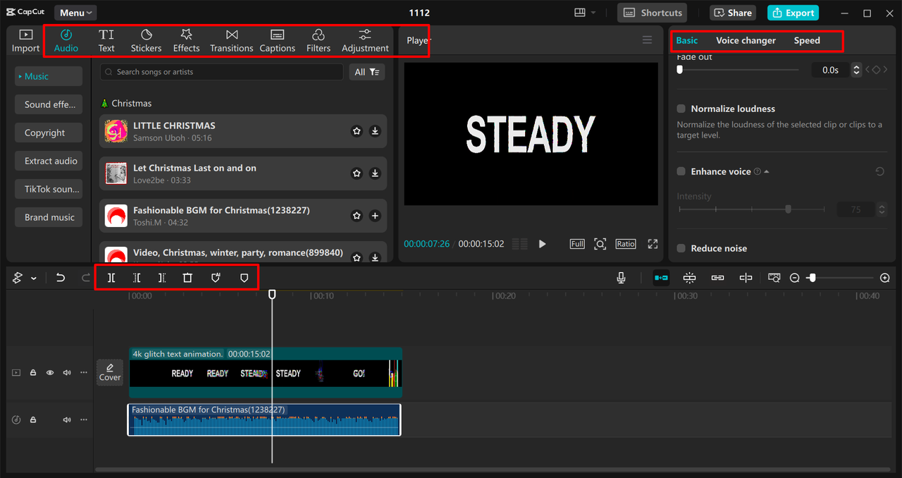Screen dimensions: 902x478
Task: Open the player fullscreen expand icon
Action: tap(653, 243)
